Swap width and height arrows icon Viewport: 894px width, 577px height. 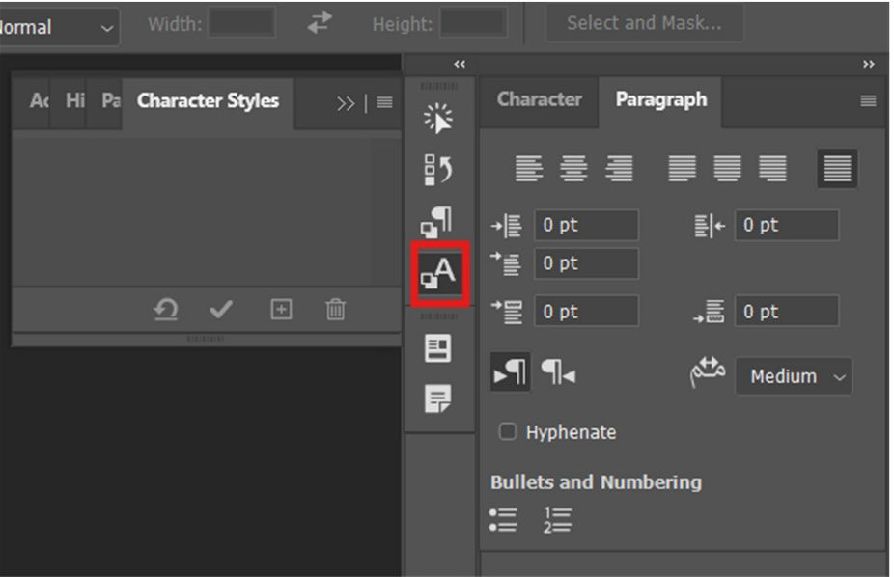[320, 23]
